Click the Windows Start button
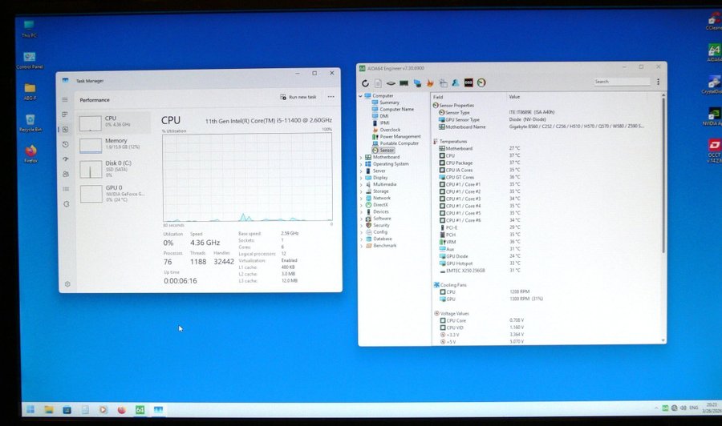Image resolution: width=722 pixels, height=426 pixels. click(x=30, y=409)
